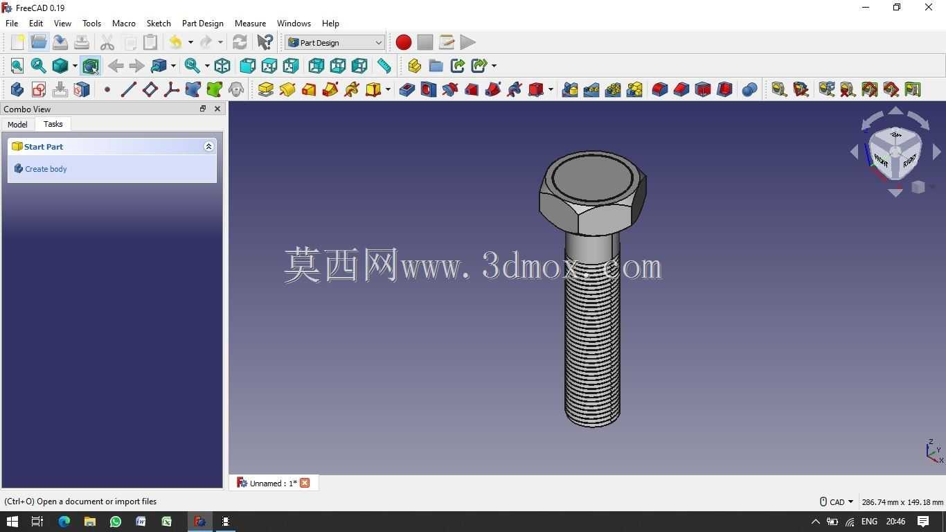The image size is (946, 532).
Task: Open Microsoft Edge from the taskbar
Action: [64, 522]
